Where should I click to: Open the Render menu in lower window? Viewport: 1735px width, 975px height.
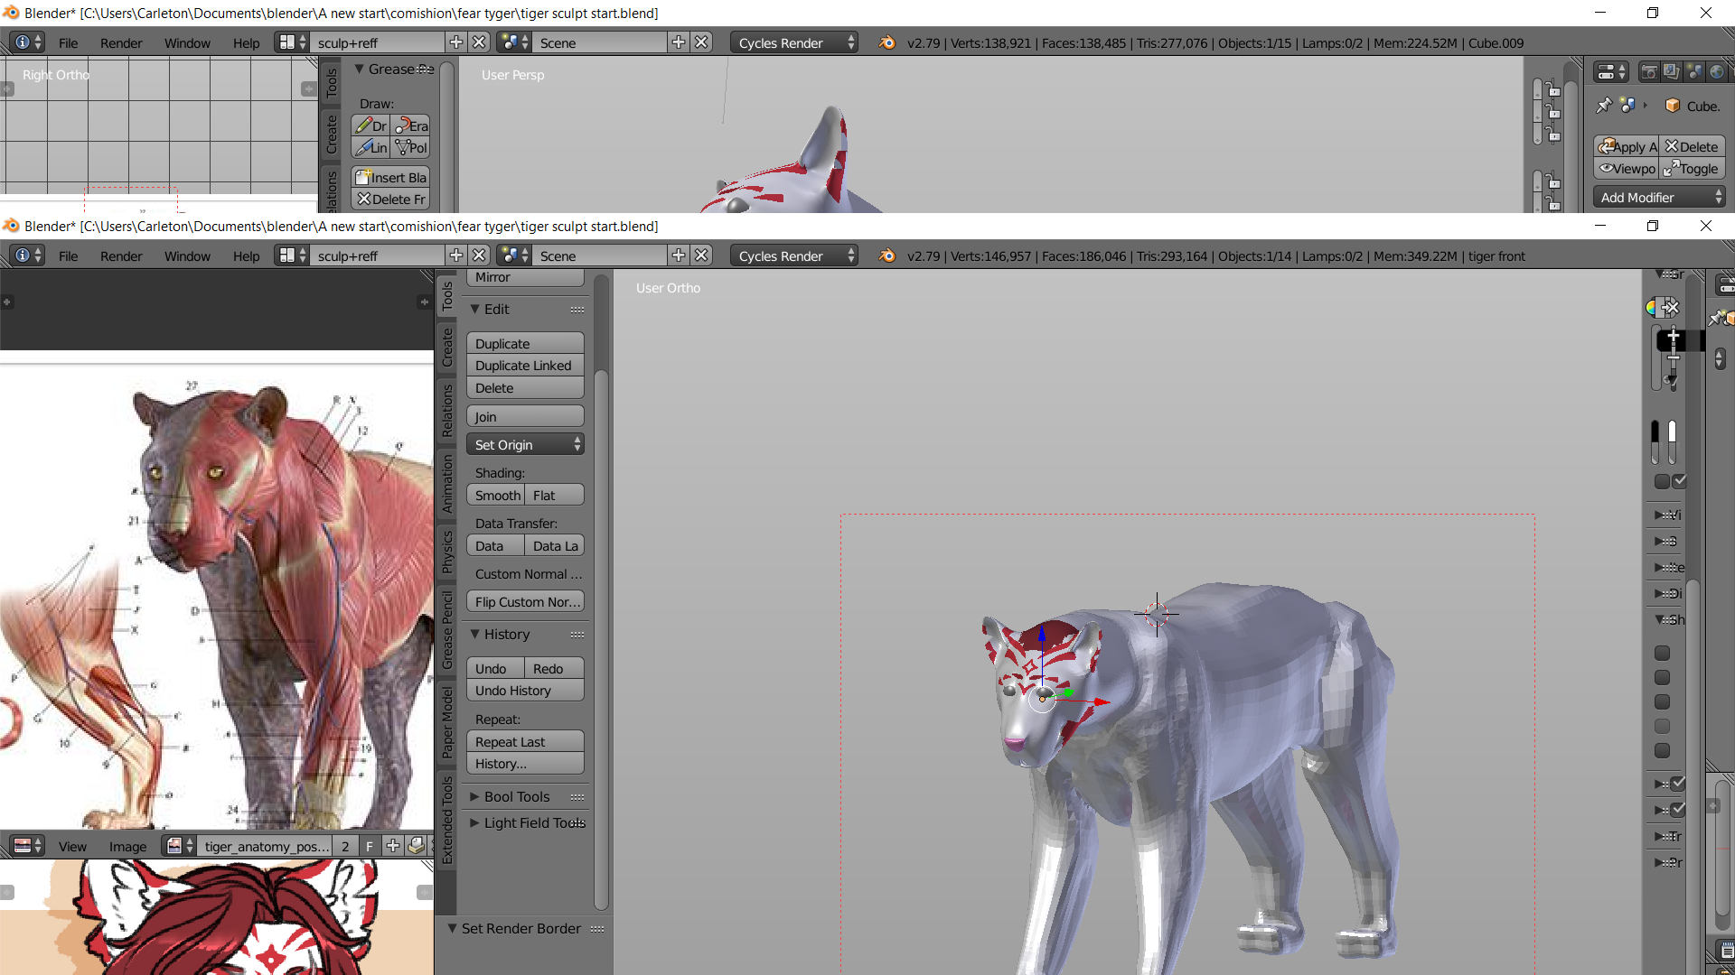tap(121, 255)
